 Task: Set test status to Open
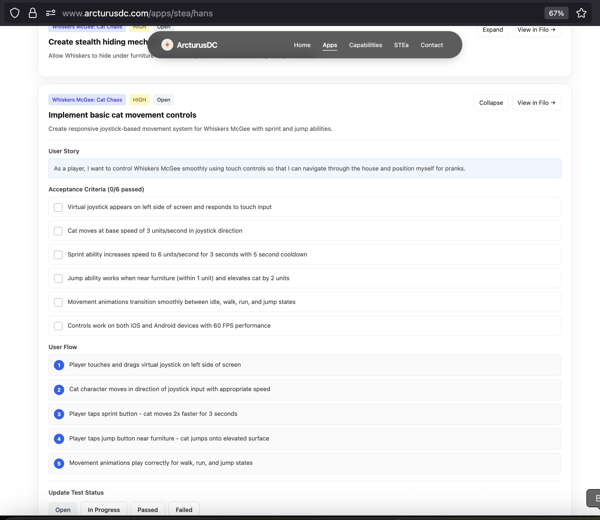63,509
